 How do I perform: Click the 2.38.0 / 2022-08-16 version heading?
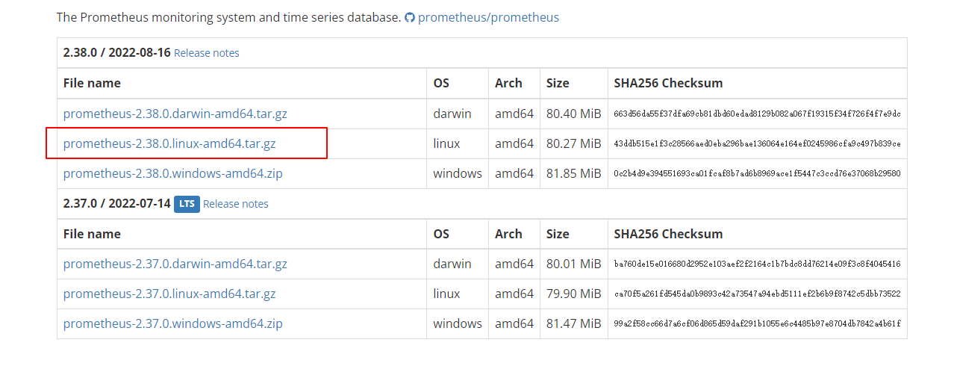[117, 53]
